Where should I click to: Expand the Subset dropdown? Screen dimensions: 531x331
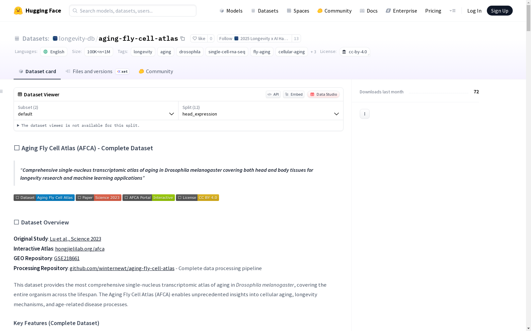96,111
